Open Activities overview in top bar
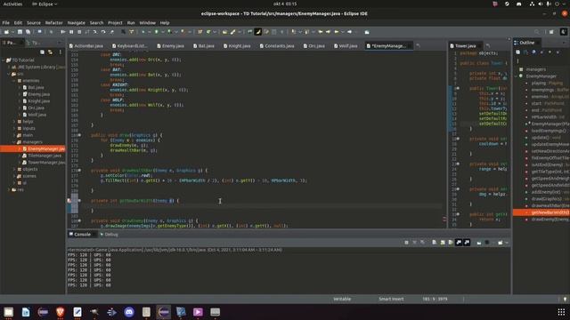 pos(12,4)
